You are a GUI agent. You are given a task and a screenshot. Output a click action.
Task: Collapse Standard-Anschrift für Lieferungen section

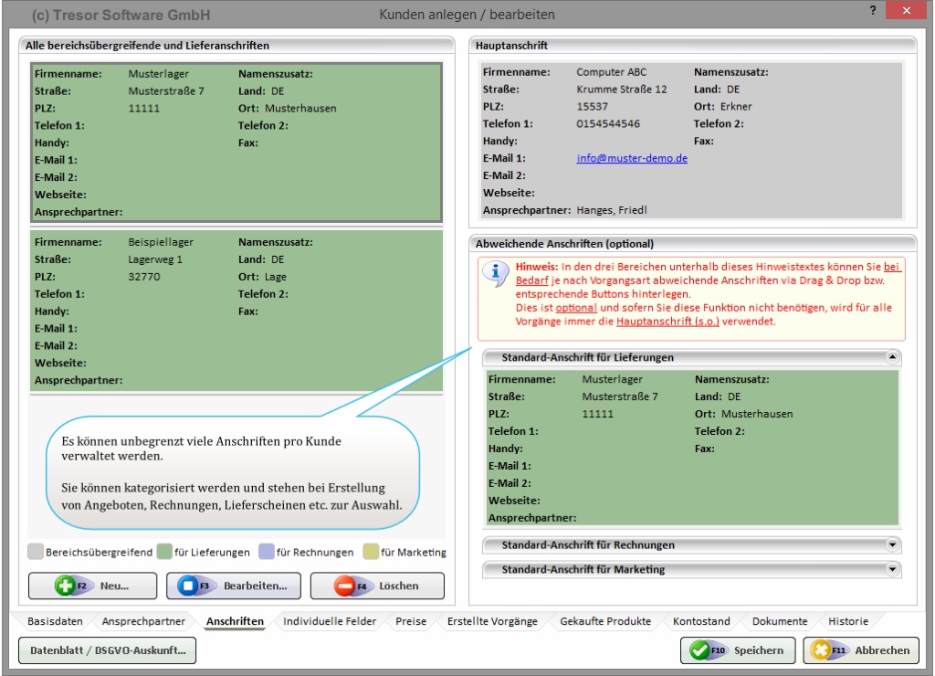tap(892, 357)
